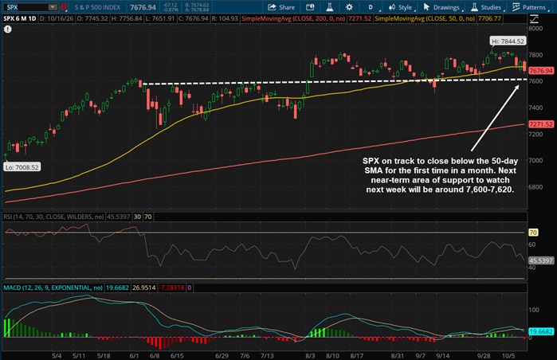Click the MACD average 26.9514 value

pyautogui.click(x=144, y=288)
